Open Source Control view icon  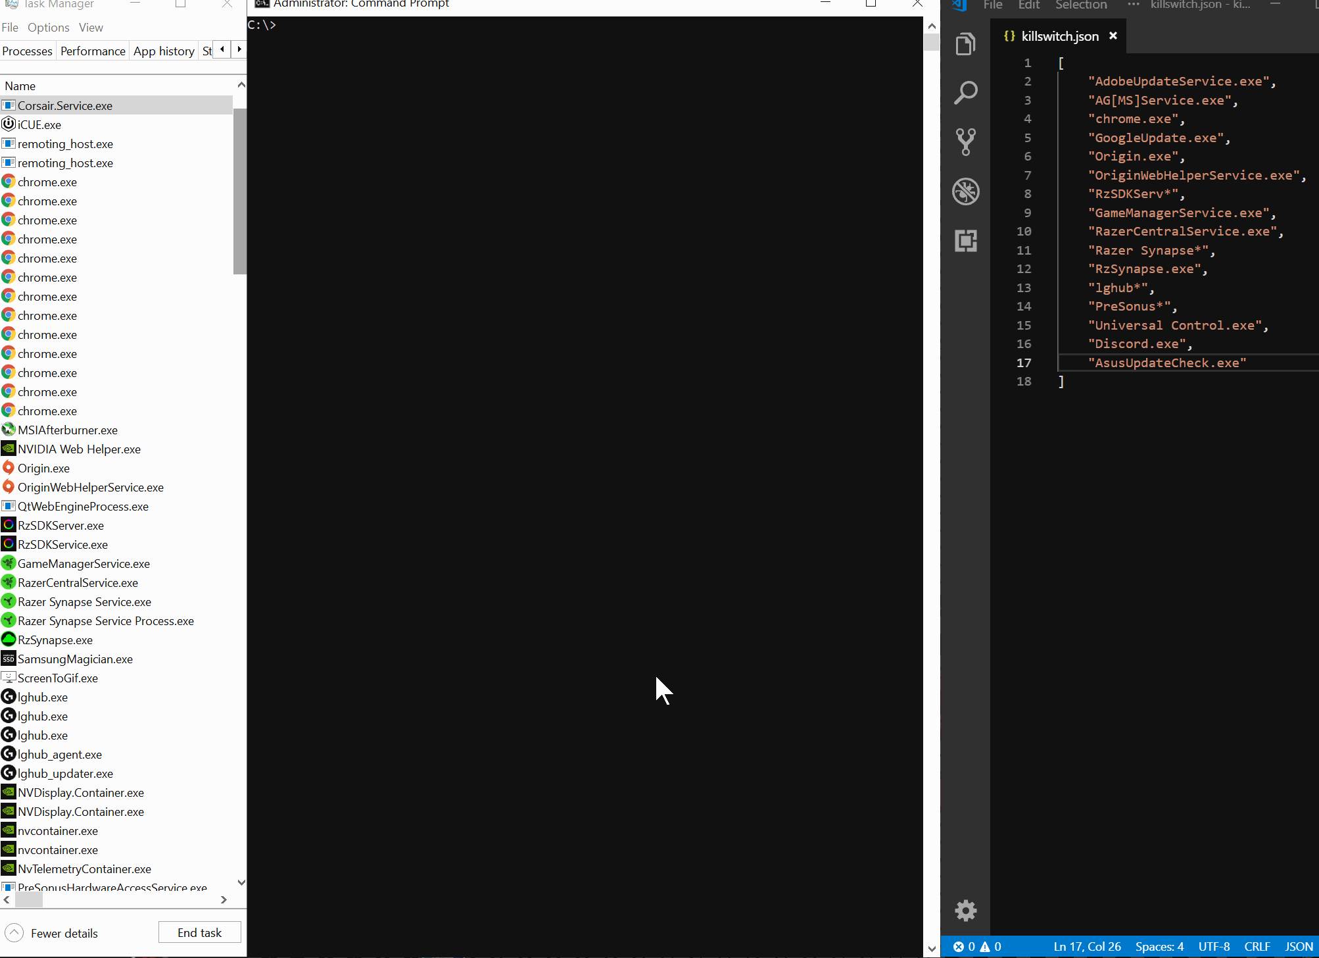965,141
